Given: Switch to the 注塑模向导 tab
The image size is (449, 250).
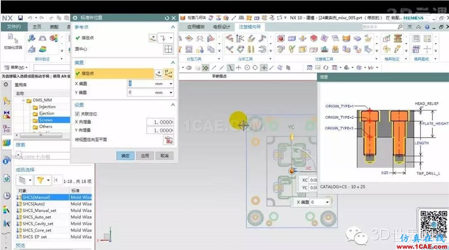Looking at the screenshot, I should click(249, 27).
